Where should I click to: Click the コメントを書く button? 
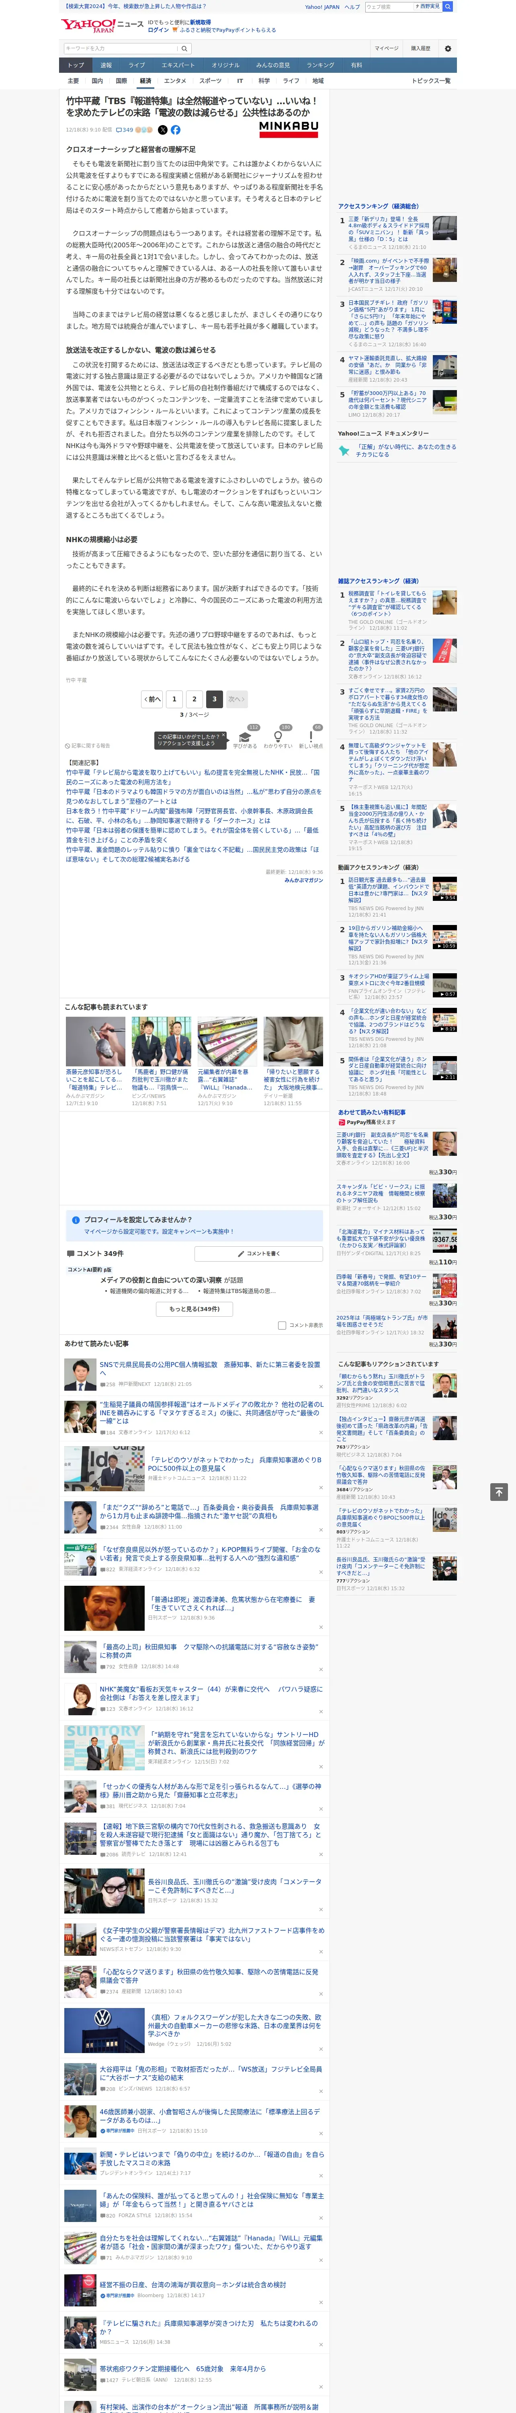pyautogui.click(x=258, y=1253)
